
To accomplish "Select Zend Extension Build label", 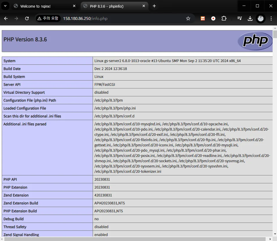I will 21,203.
